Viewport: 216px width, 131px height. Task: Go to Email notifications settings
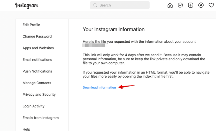click(37, 60)
